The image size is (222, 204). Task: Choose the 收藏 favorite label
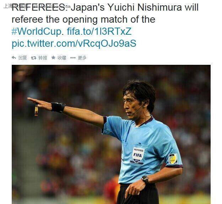click(x=62, y=58)
